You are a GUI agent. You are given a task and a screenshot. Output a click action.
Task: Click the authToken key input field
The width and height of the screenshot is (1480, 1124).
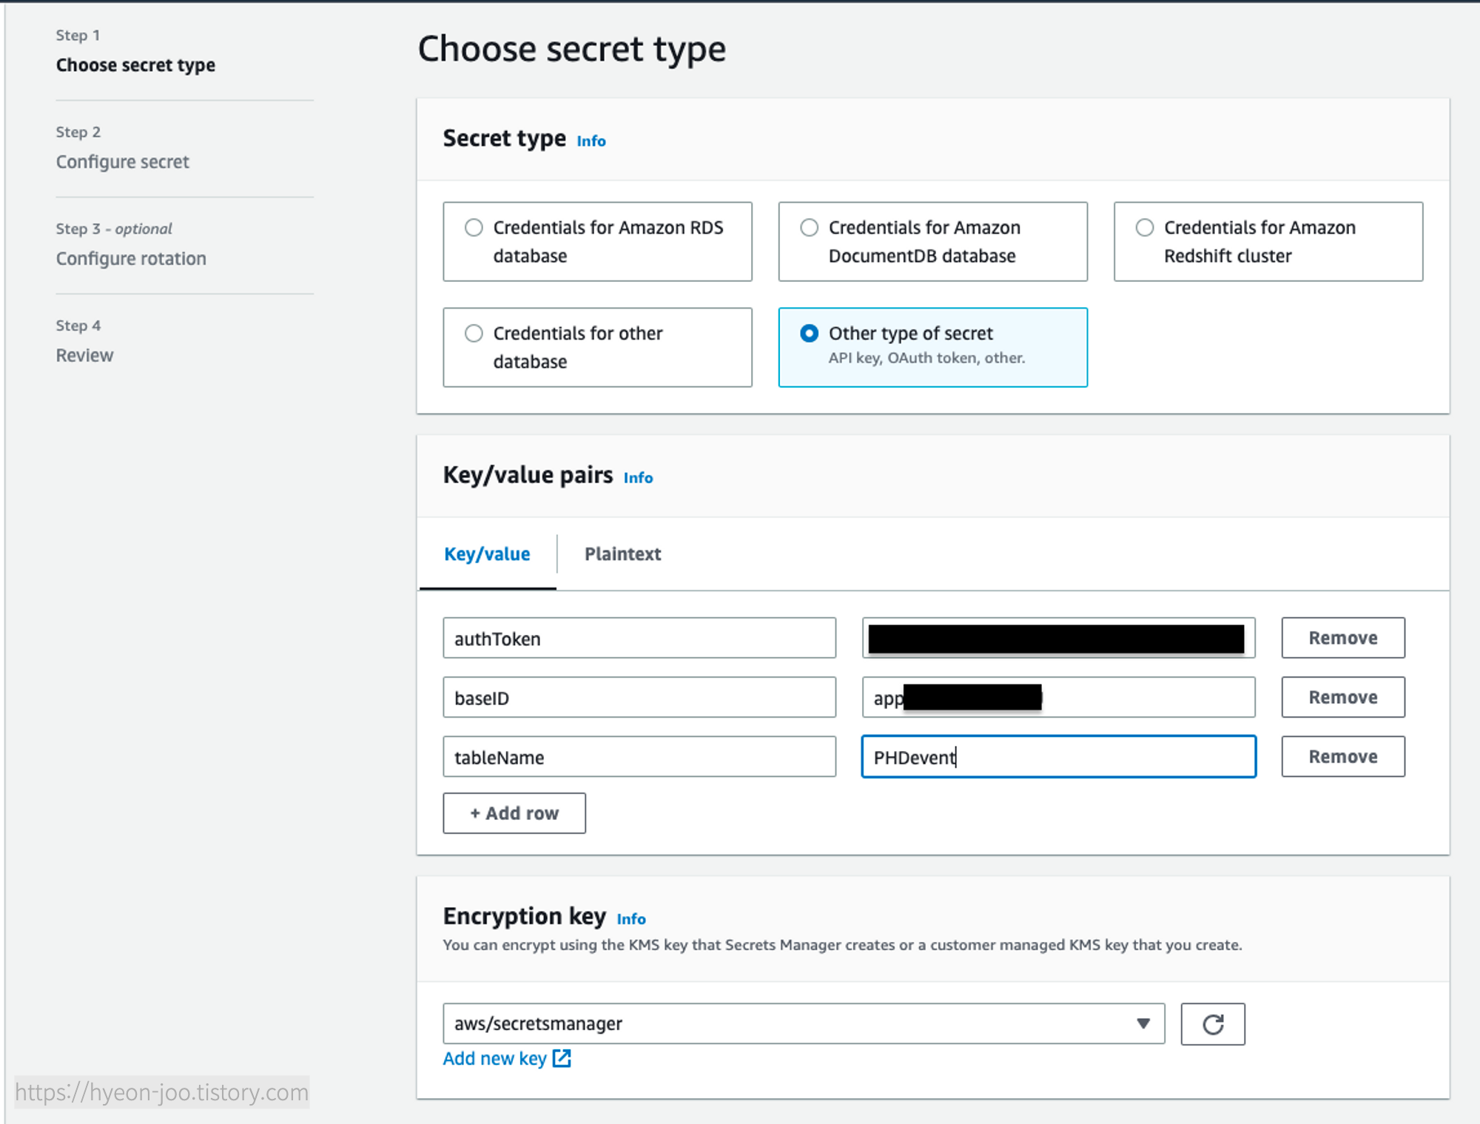click(x=639, y=638)
